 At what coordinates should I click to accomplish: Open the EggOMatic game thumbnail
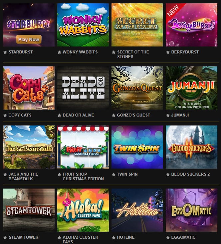[191, 210]
